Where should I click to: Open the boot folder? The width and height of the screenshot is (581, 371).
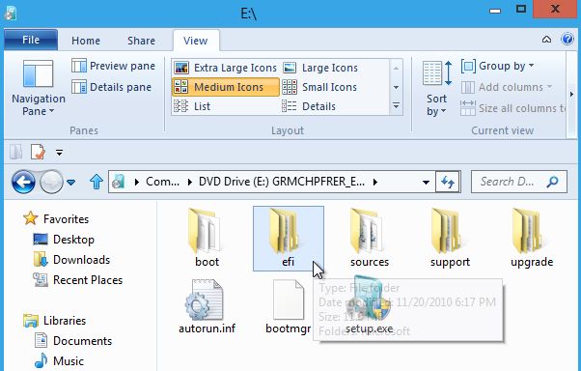click(x=207, y=239)
